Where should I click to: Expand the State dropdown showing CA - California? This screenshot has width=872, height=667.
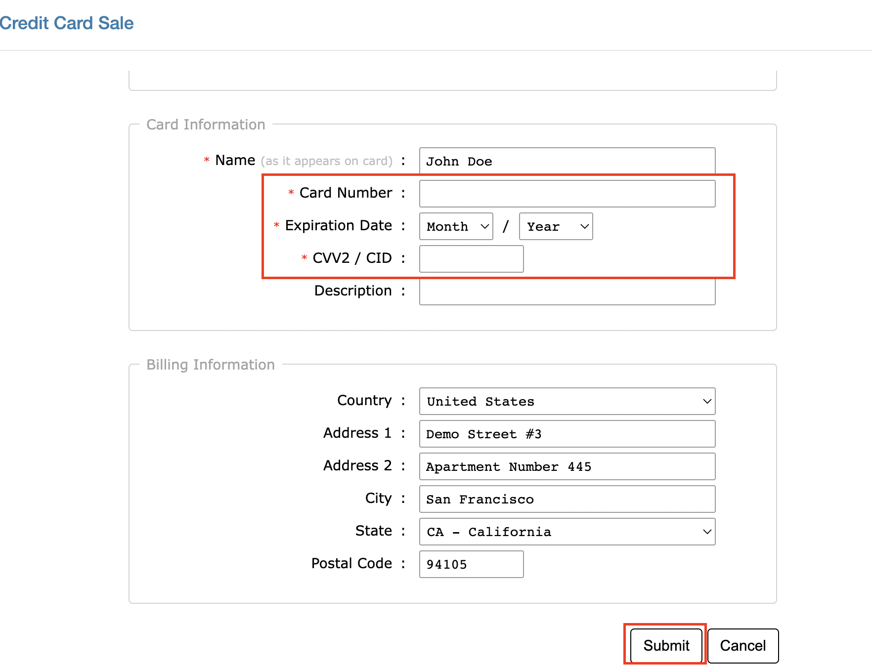(567, 532)
